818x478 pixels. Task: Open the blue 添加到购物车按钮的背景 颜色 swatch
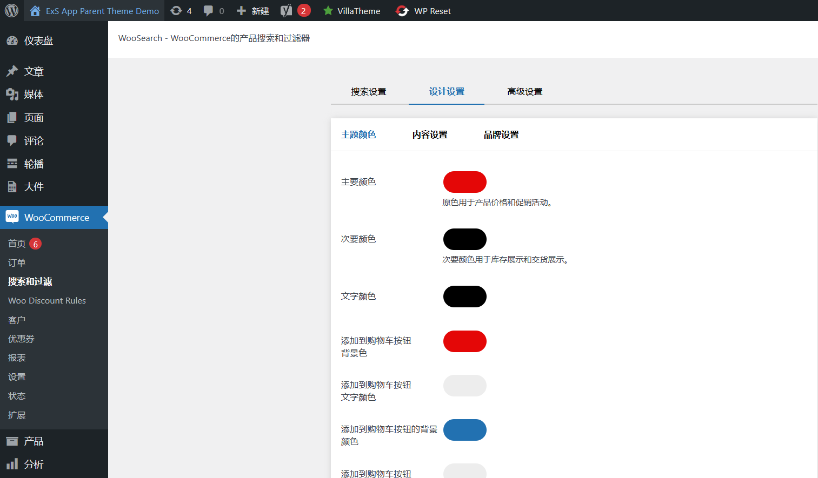tap(465, 430)
